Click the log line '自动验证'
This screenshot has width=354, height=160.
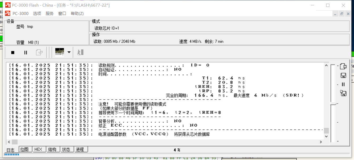point(140,69)
